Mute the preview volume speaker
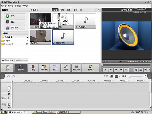The image size is (152, 114). [146, 70]
